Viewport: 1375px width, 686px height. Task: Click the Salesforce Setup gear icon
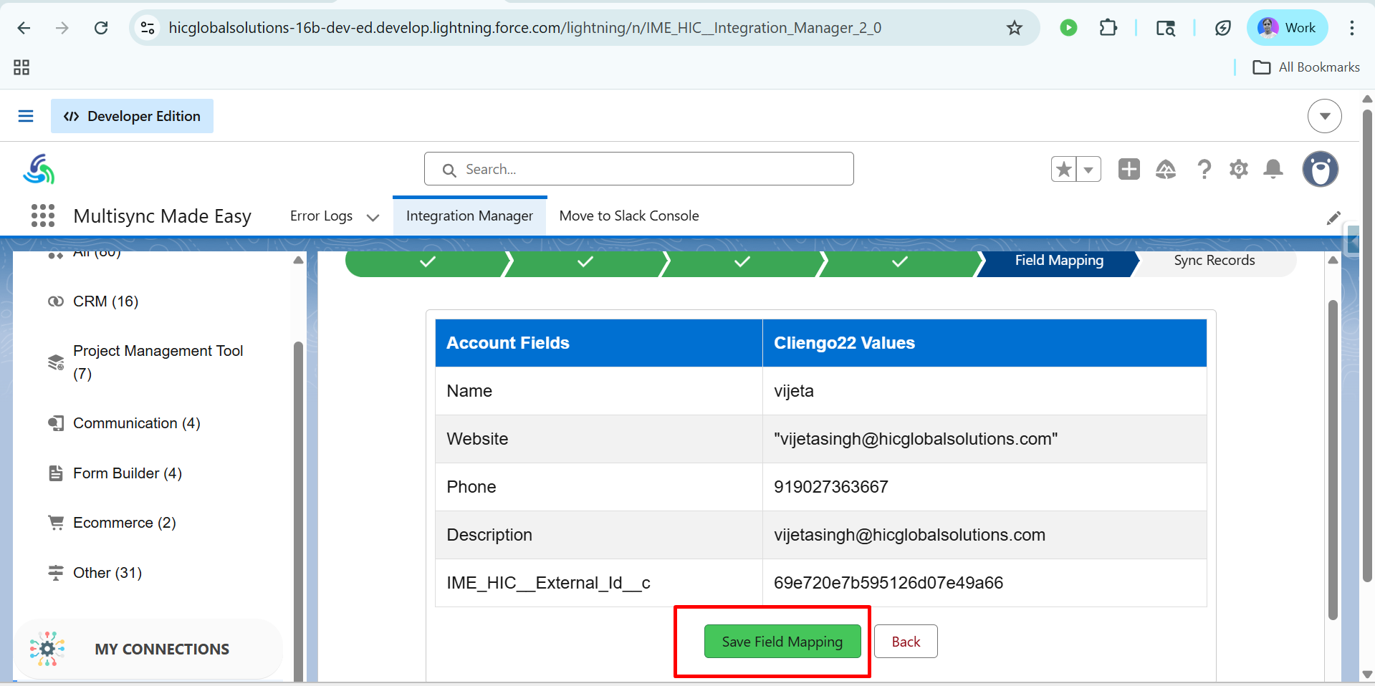click(x=1238, y=170)
